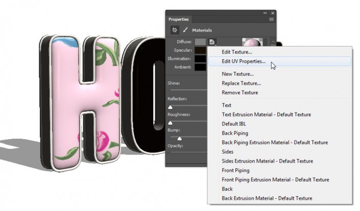360x211 pixels.
Task: Open the Diffuse texture file icon
Action: coord(212,42)
